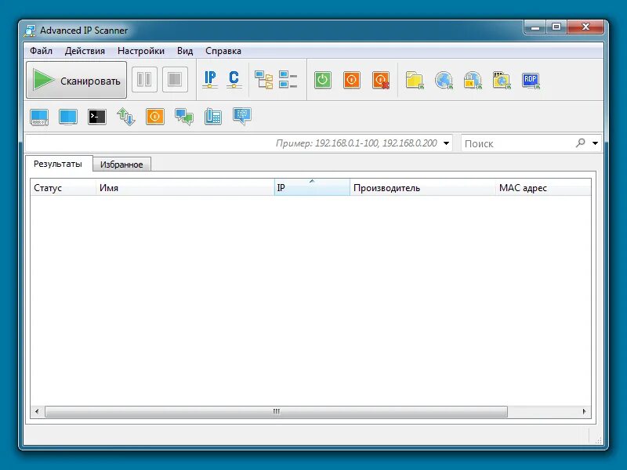Click the FTP connection icon
The width and height of the screenshot is (627, 470).
(x=502, y=80)
